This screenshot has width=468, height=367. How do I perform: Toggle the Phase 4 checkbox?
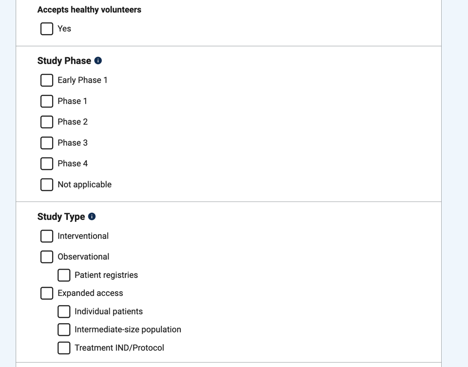47,164
